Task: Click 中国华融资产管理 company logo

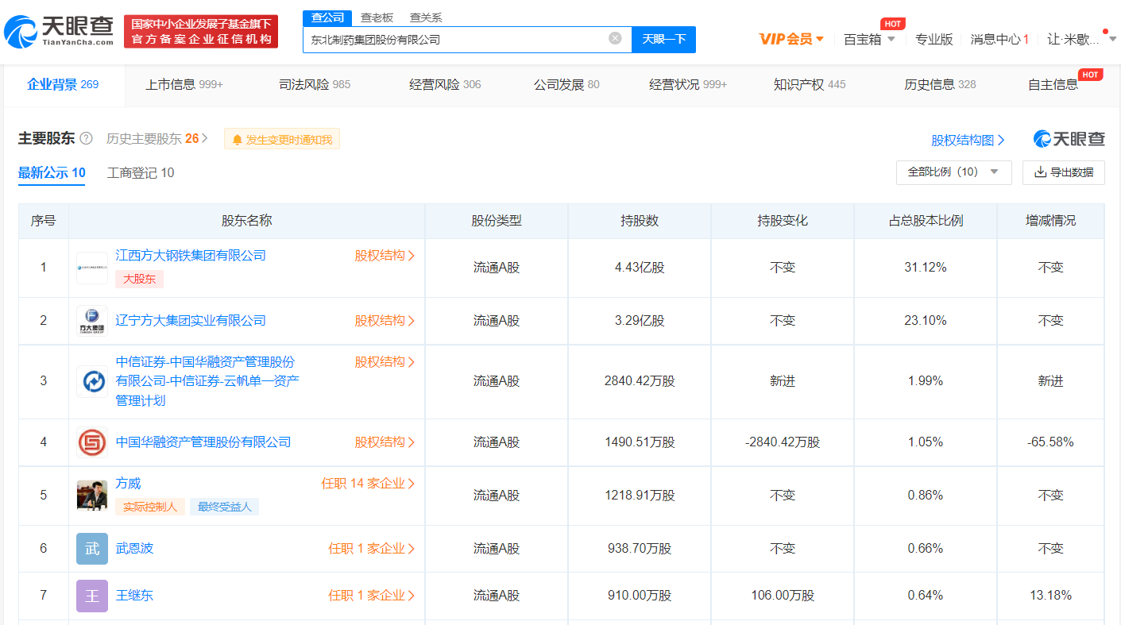Action: coord(91,442)
